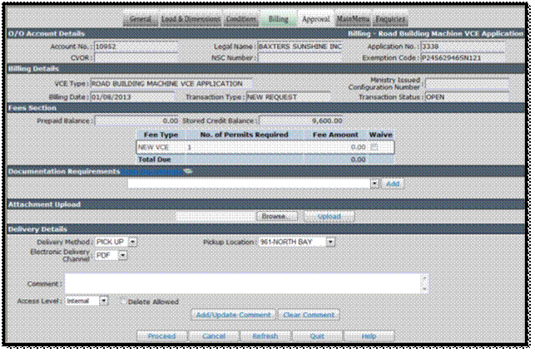The image size is (535, 353).
Task: Expand the Electronic Delivery Channel dropdown
Action: pyautogui.click(x=122, y=255)
